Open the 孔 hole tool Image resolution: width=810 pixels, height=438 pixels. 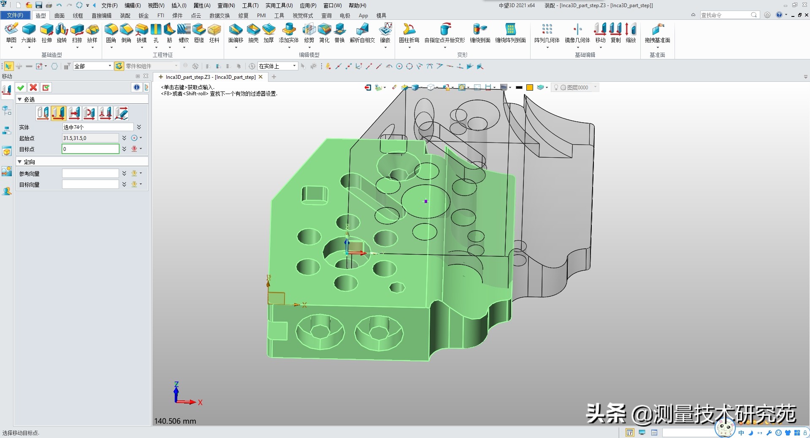coord(156,33)
